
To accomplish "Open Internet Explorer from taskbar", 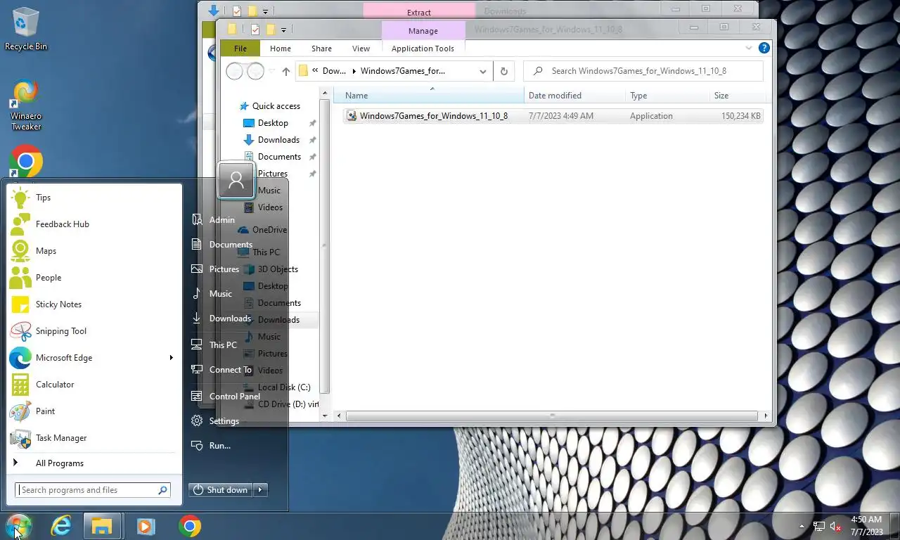I will (62, 526).
